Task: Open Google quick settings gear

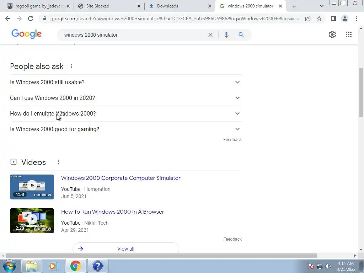Action: (332, 34)
